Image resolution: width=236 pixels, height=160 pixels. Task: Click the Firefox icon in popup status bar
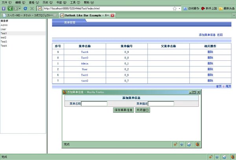pyautogui.click(x=197, y=144)
